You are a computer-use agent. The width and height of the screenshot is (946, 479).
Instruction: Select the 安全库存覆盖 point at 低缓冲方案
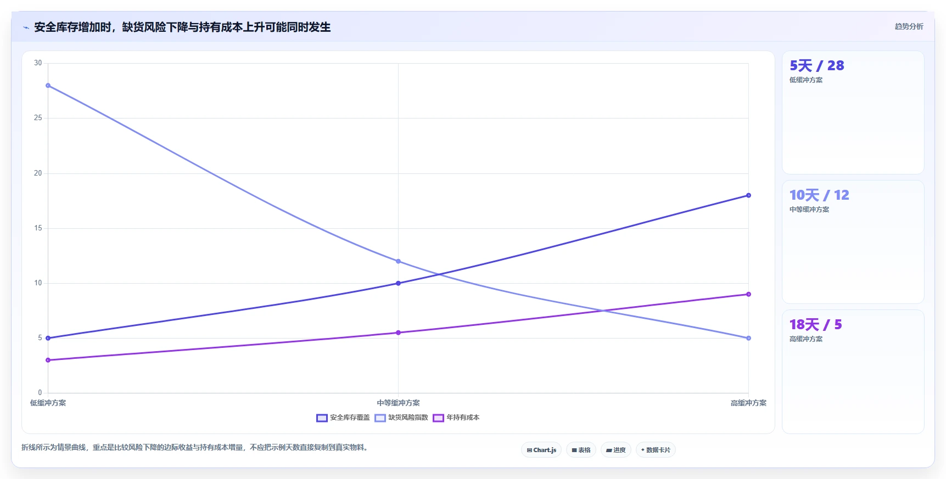click(x=48, y=338)
